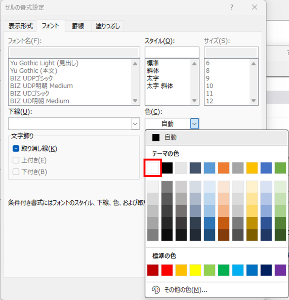The height and width of the screenshot is (300, 289).
Task: Select 太字 斜体 font style
Action: (160, 86)
